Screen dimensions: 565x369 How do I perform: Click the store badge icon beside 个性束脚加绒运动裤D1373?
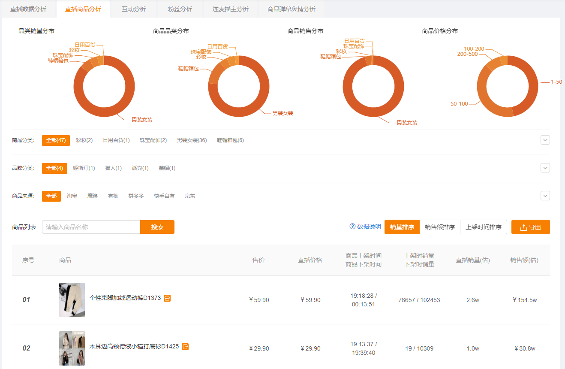click(167, 298)
